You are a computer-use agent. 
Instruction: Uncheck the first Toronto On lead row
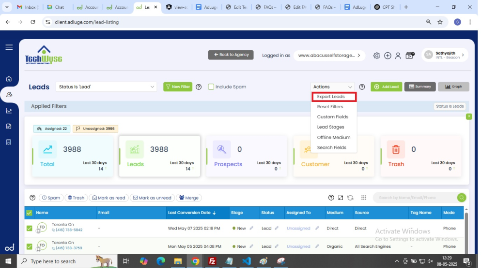pyautogui.click(x=29, y=228)
